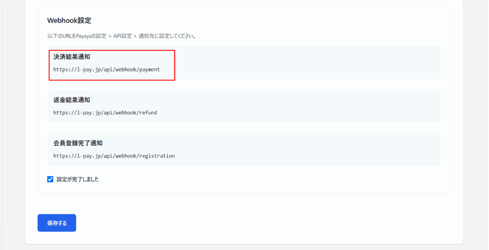The image size is (489, 250).
Task: Uncheck the 設定が完了しました checkbox
Action: (x=50, y=179)
